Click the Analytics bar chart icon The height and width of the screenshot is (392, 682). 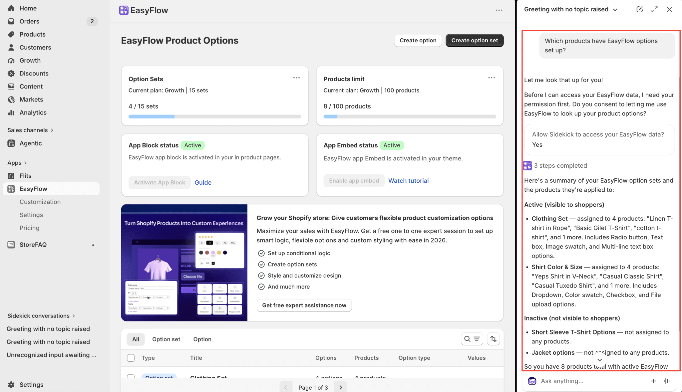[x=11, y=112]
